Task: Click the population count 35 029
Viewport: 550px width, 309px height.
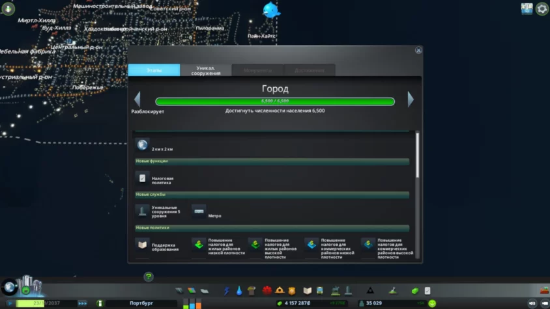Action: coord(374,303)
